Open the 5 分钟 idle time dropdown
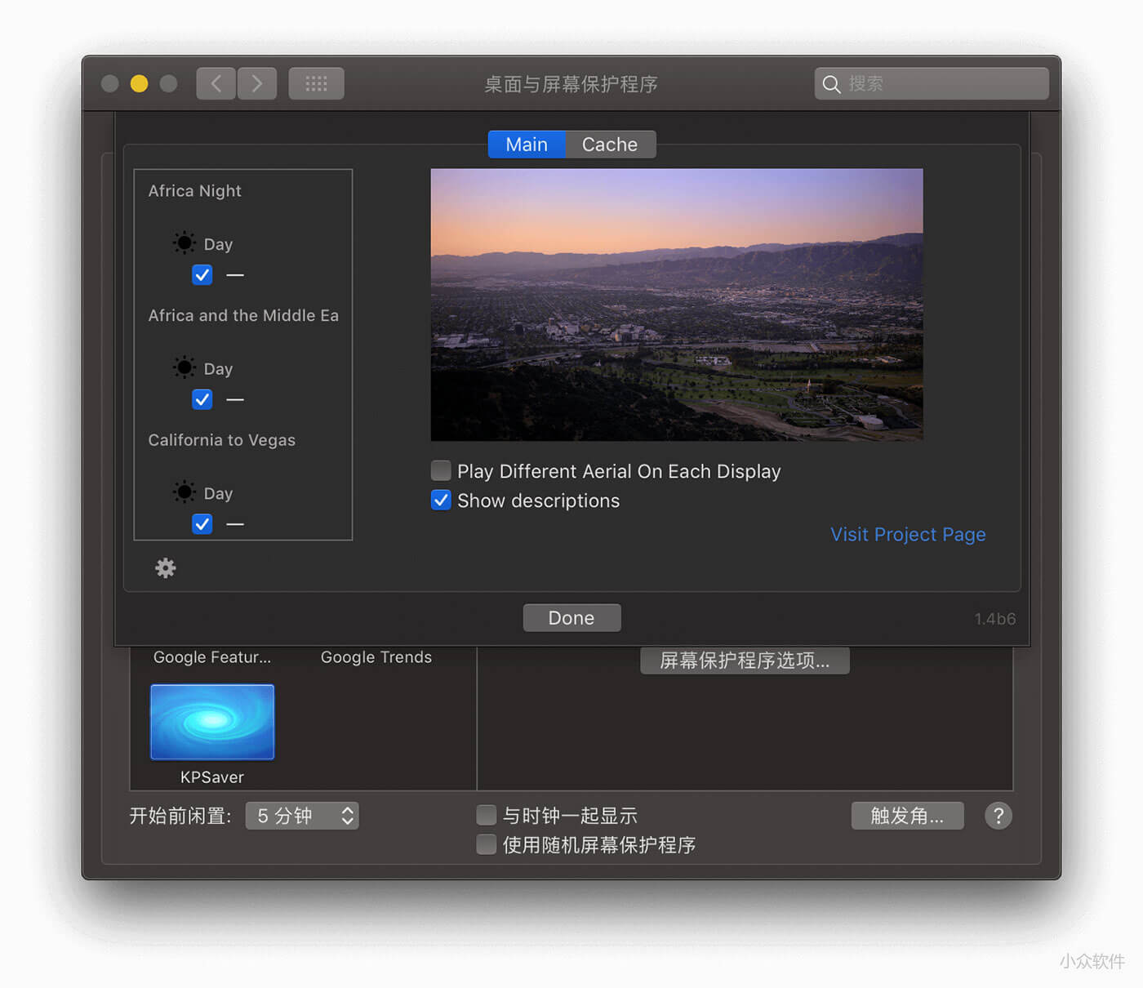1143x988 pixels. coord(301,815)
